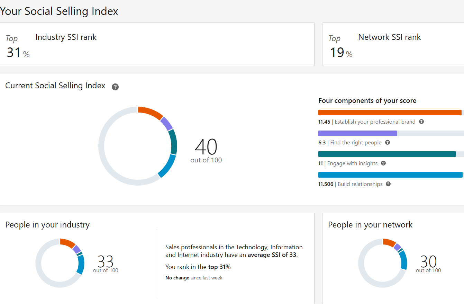Screen dimensions: 464x304
Task: Click the People in your network heading
Action: click(370, 225)
